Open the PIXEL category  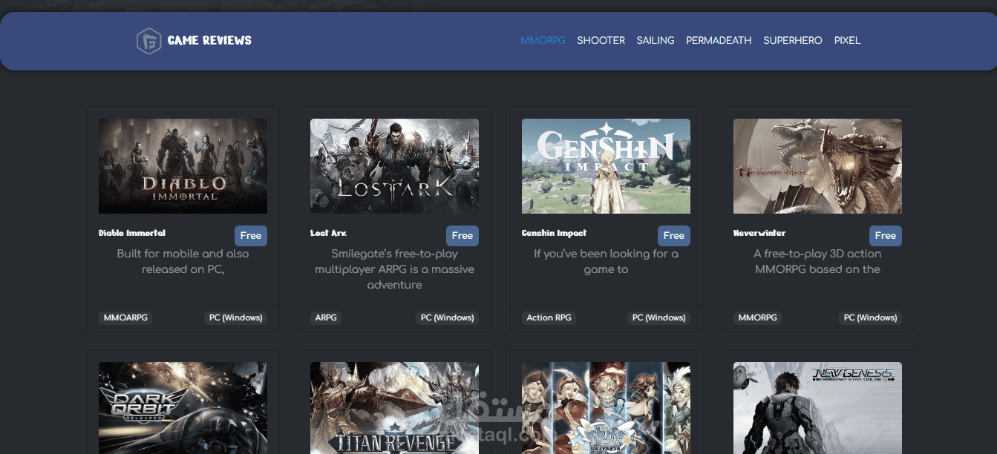click(x=847, y=41)
